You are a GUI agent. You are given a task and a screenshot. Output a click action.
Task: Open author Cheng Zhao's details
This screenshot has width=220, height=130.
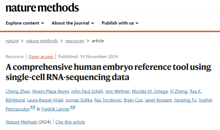tap(18, 91)
